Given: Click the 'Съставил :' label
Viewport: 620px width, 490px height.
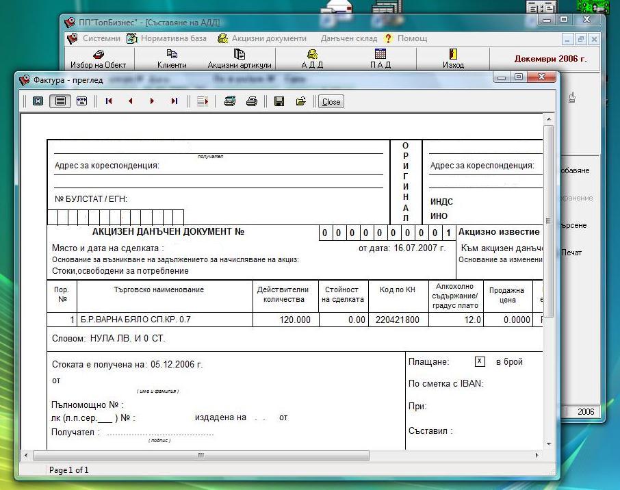Looking at the screenshot, I should click(x=430, y=431).
